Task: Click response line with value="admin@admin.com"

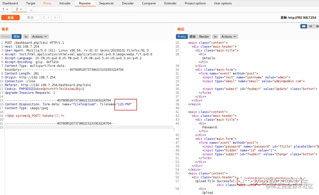Action: (x=253, y=81)
